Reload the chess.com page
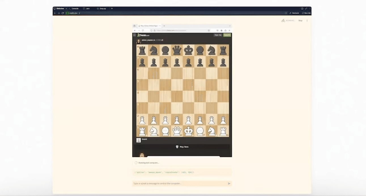366x196 pixels. click(143, 30)
